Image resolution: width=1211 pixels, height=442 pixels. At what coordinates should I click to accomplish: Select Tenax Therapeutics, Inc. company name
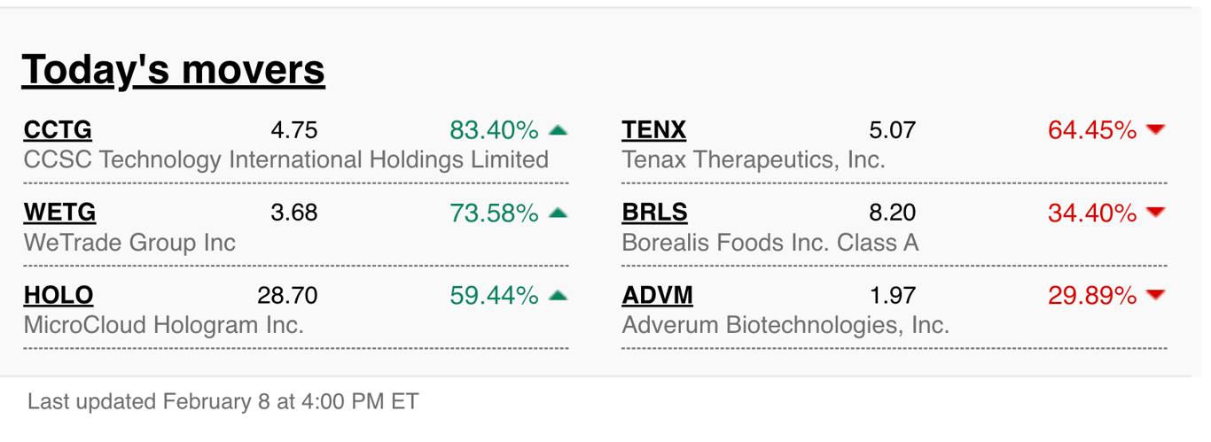754,160
